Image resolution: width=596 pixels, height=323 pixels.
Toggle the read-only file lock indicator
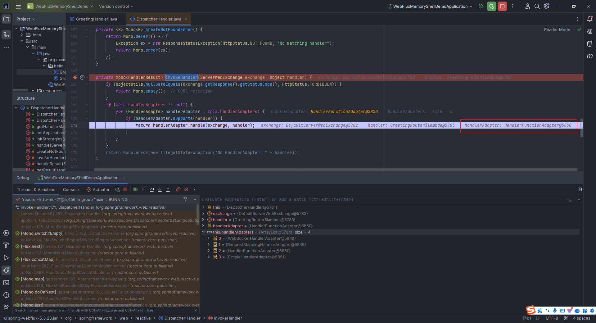tap(566, 318)
